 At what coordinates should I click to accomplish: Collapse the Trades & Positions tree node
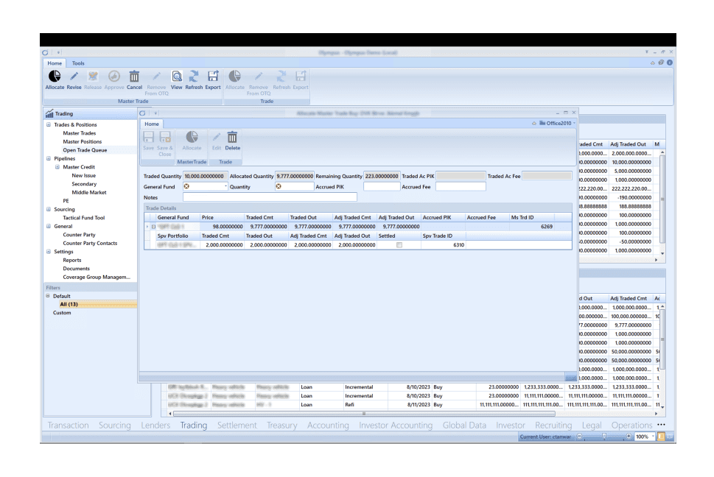49,124
